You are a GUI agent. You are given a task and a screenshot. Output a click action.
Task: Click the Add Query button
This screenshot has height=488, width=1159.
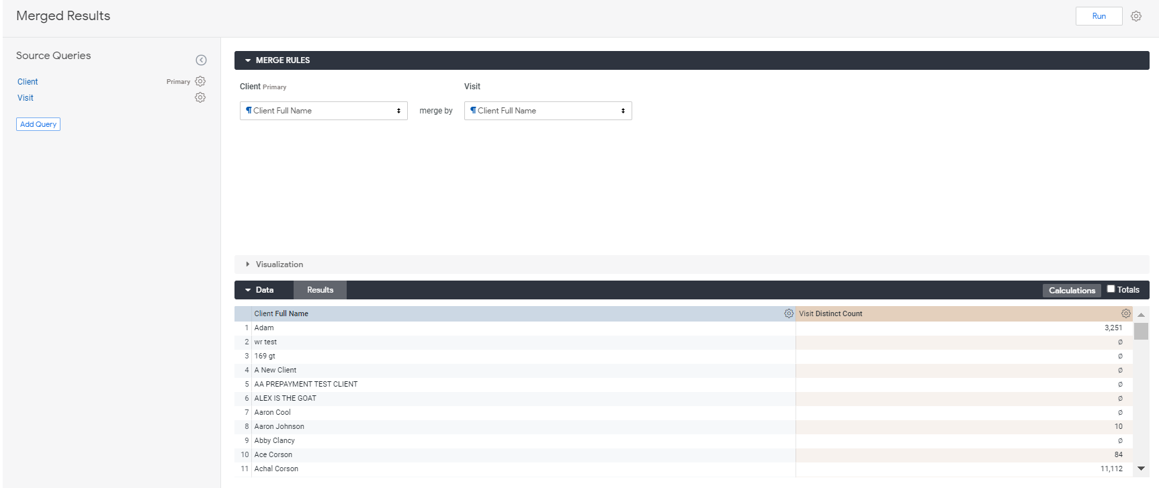tap(38, 124)
